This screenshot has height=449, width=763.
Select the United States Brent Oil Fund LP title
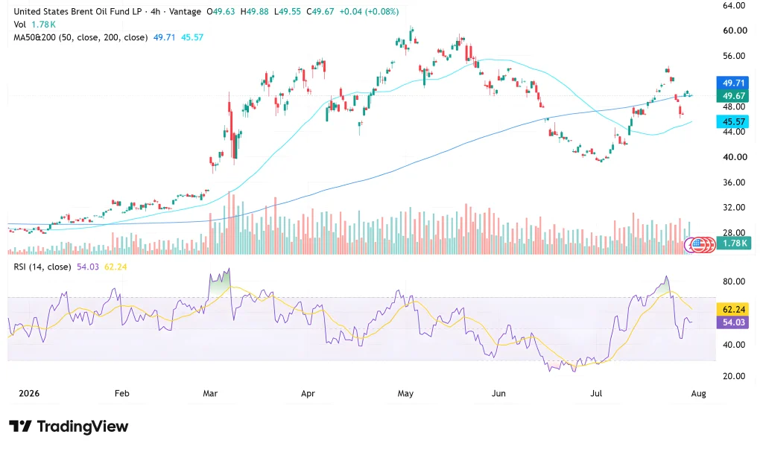77,11
